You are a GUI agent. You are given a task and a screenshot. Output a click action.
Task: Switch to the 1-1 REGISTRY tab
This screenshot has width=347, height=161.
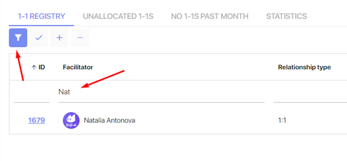click(41, 16)
